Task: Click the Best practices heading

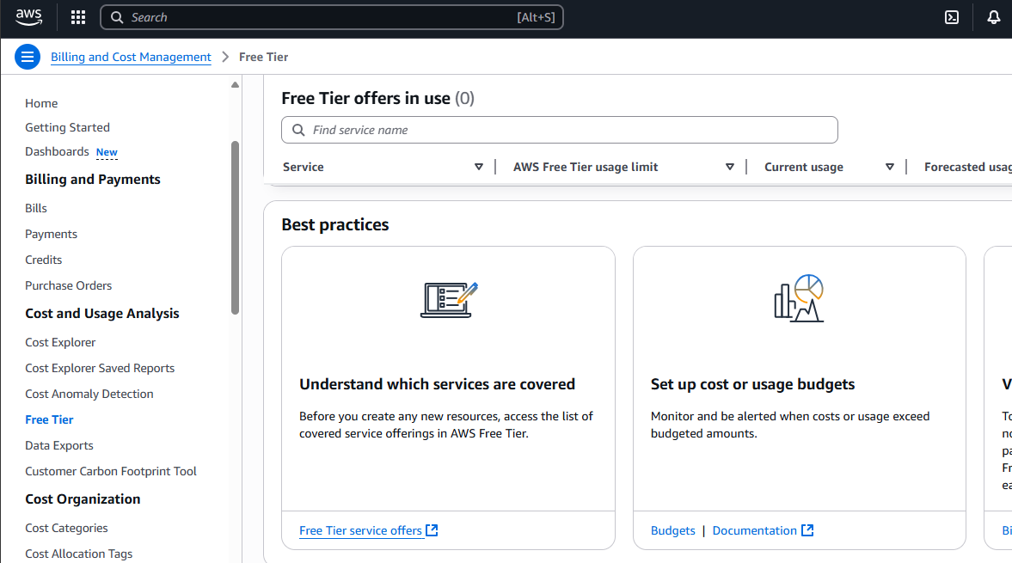Action: (335, 224)
